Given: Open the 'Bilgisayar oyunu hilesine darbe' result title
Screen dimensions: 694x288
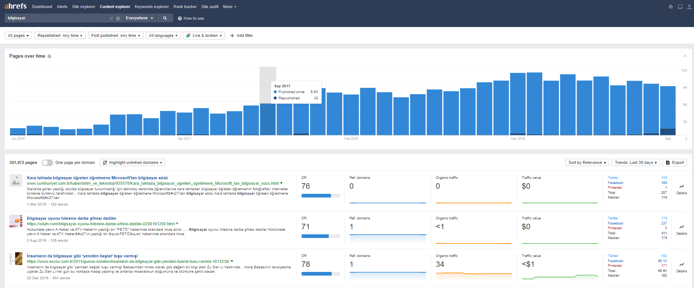Looking at the screenshot, I should pos(72,218).
